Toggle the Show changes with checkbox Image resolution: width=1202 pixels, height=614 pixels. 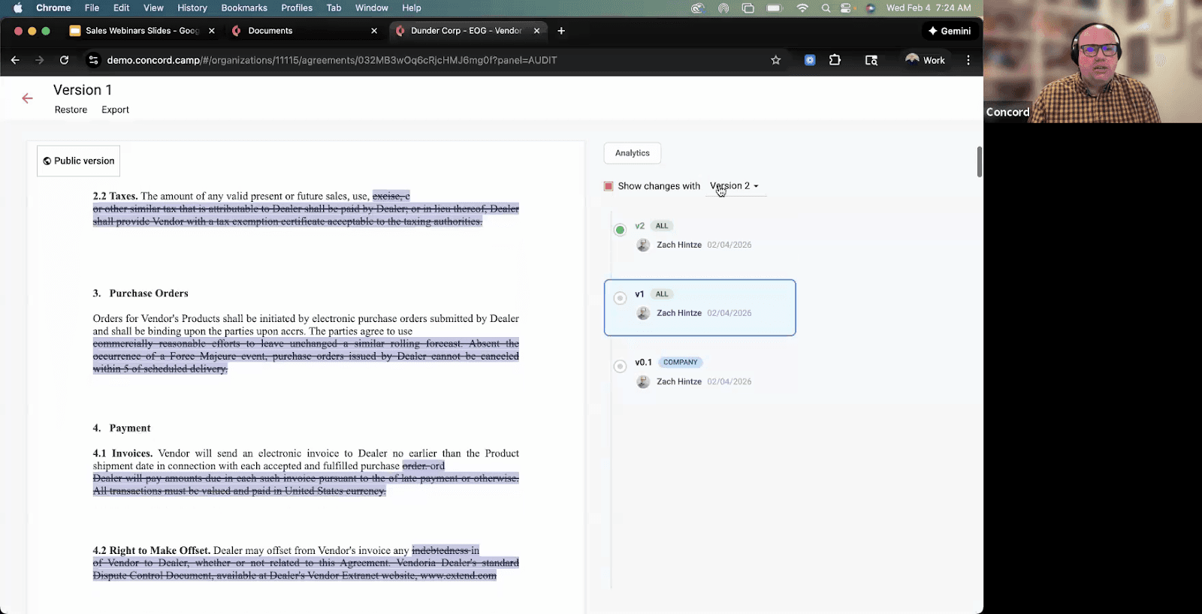[x=609, y=186]
